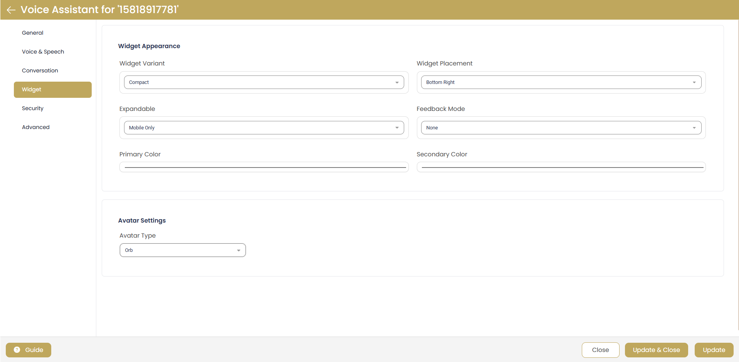Select the Widget sidebar tab
739x362 pixels.
click(53, 89)
